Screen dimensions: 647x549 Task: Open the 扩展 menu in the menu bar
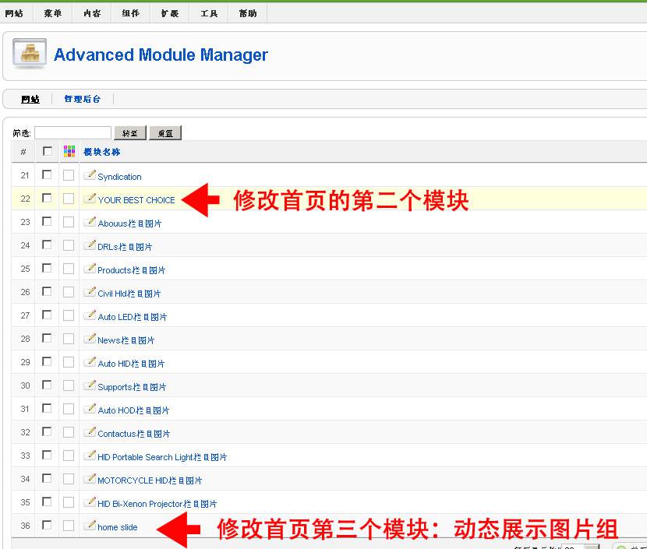[x=170, y=12]
